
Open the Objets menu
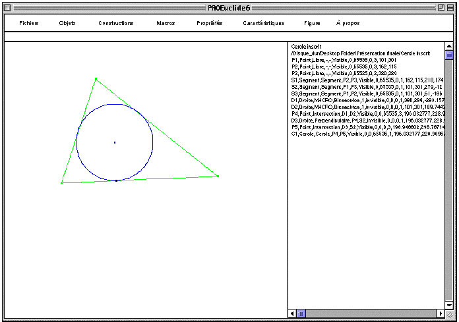click(x=67, y=23)
